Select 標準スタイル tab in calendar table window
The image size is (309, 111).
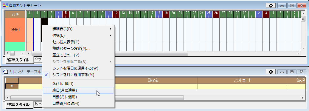pyautogui.click(x=18, y=104)
